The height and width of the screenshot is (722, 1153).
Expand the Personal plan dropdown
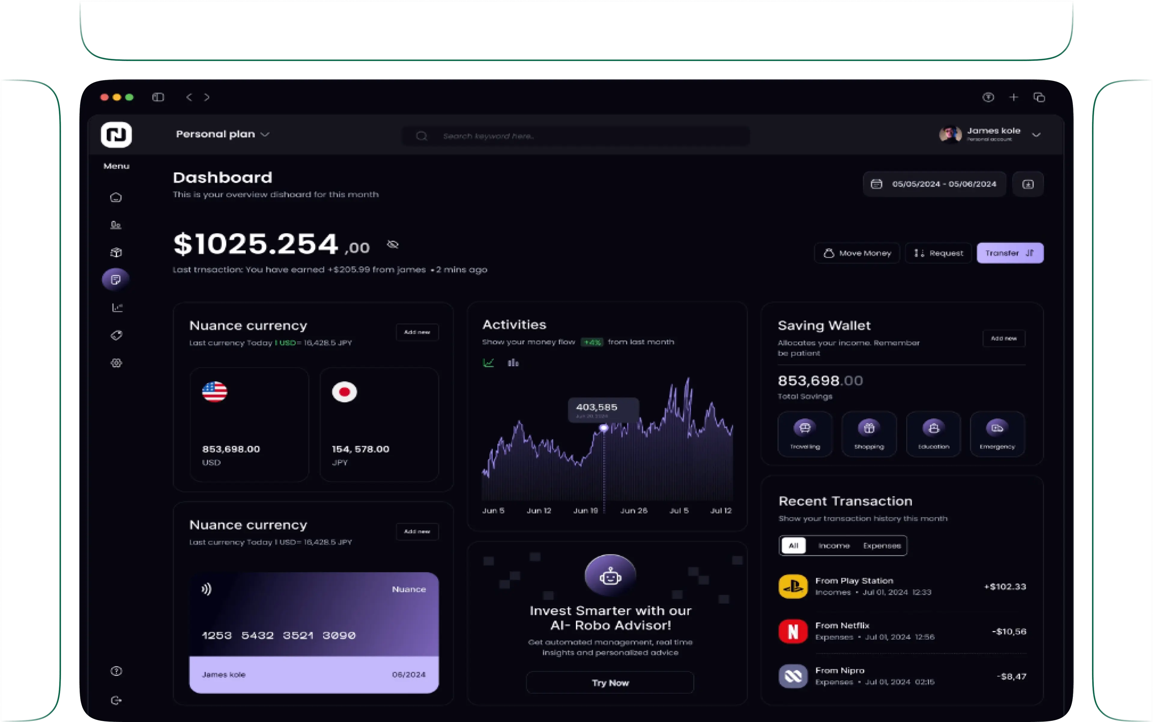pos(222,134)
